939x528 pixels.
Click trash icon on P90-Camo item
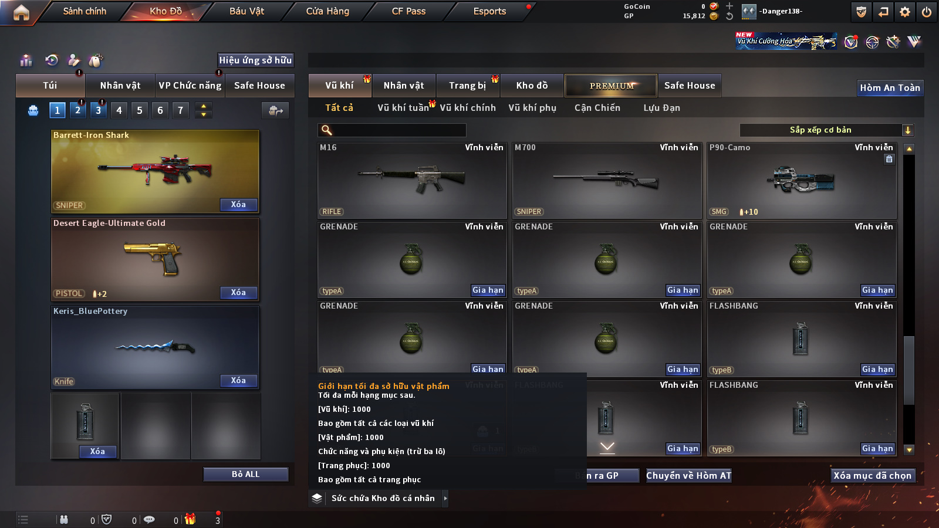pos(889,159)
